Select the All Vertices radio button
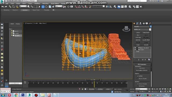 [138, 86]
